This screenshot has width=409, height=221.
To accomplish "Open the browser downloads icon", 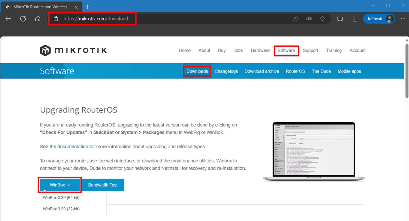I will (x=355, y=19).
